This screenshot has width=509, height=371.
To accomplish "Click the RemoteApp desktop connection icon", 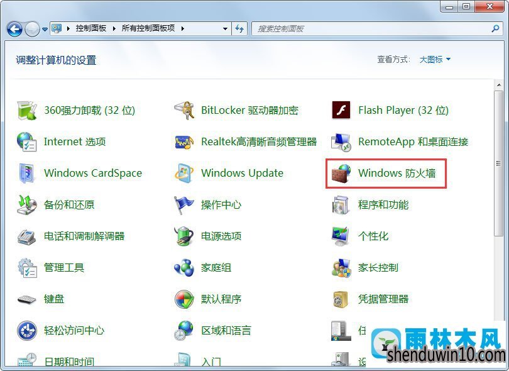I will coord(341,142).
